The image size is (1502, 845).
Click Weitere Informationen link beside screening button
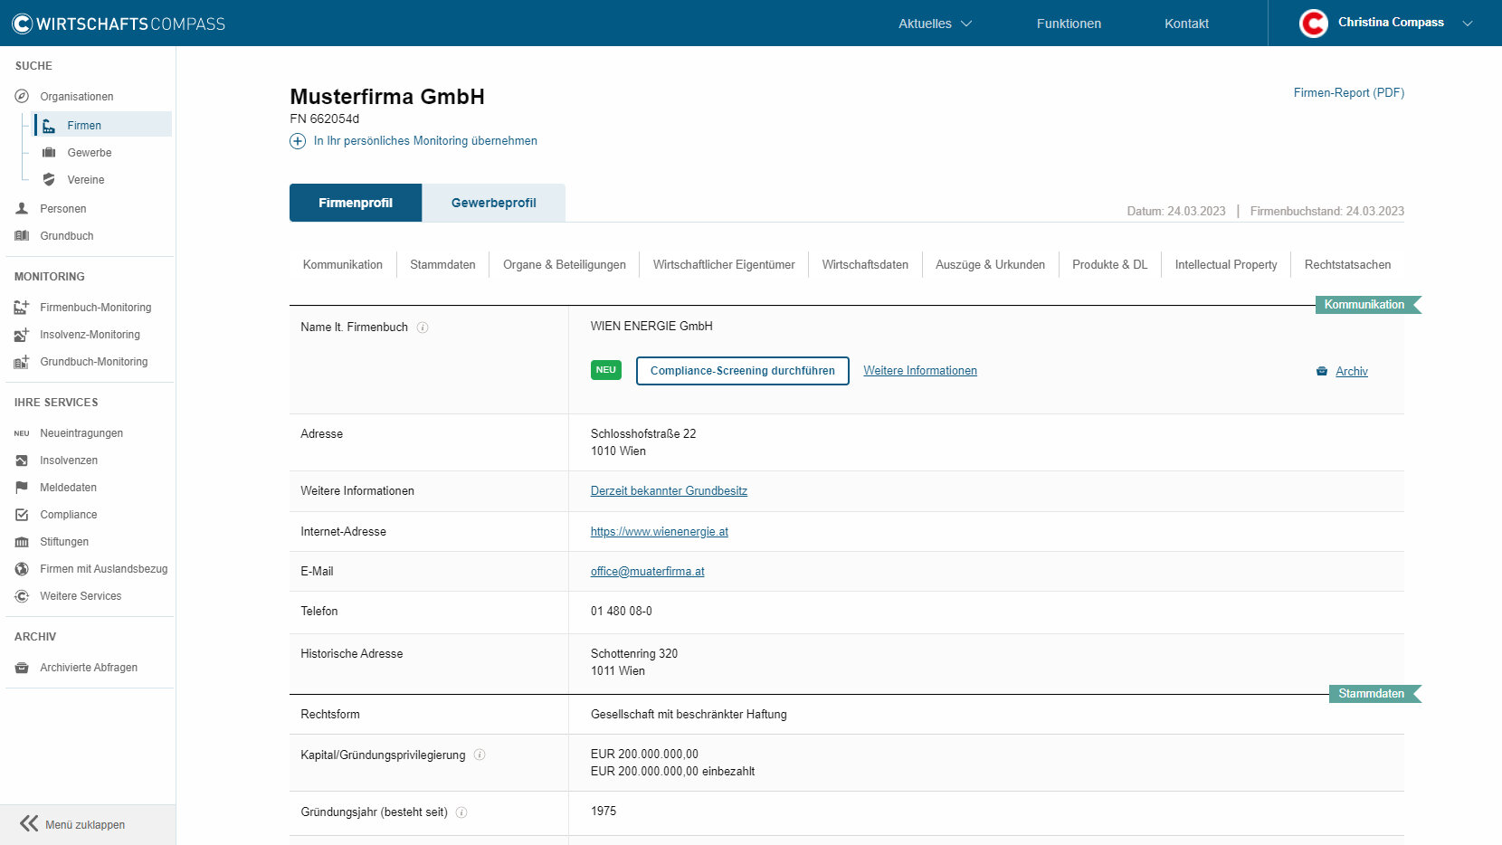pyautogui.click(x=920, y=371)
